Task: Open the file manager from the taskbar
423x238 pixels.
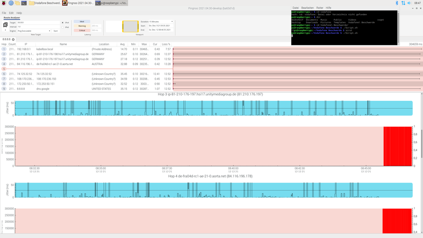Action: click(18, 3)
